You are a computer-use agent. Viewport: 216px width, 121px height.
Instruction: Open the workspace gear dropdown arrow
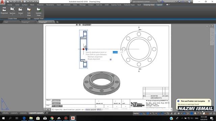pyautogui.click(x=182, y=114)
